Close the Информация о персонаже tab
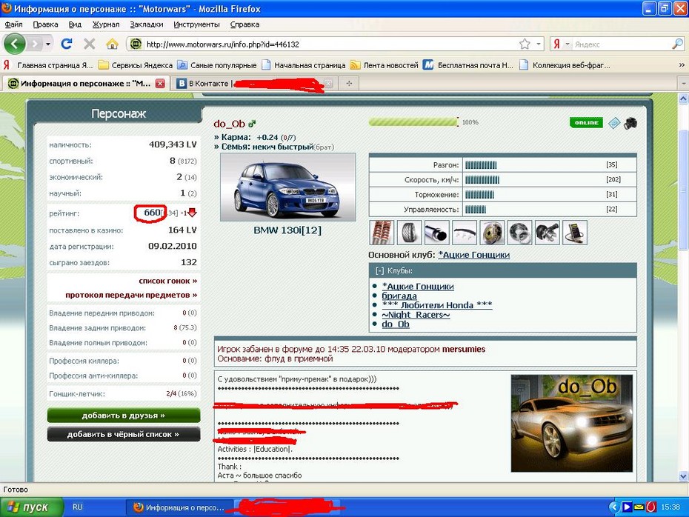Screen dimensions: 689x517 160,84
